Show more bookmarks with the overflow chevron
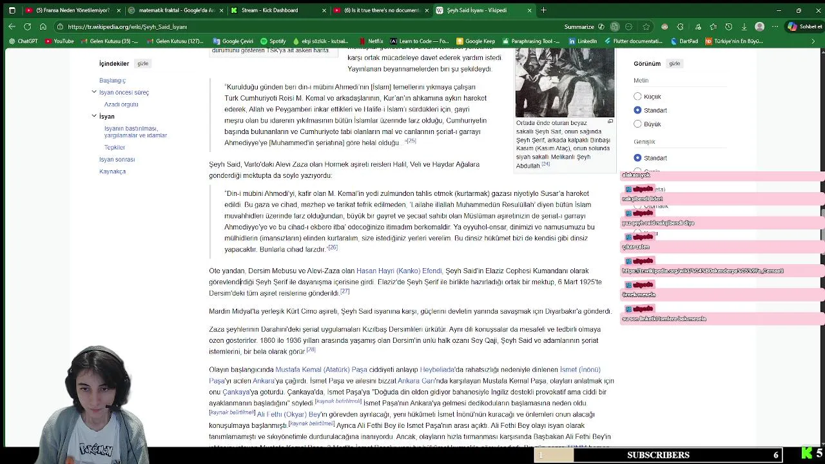Image resolution: width=825 pixels, height=464 pixels. tap(813, 41)
